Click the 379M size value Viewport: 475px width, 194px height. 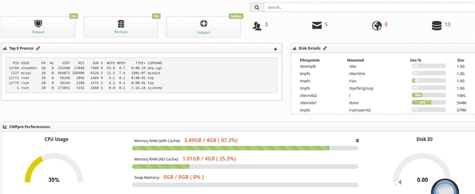coord(461,110)
